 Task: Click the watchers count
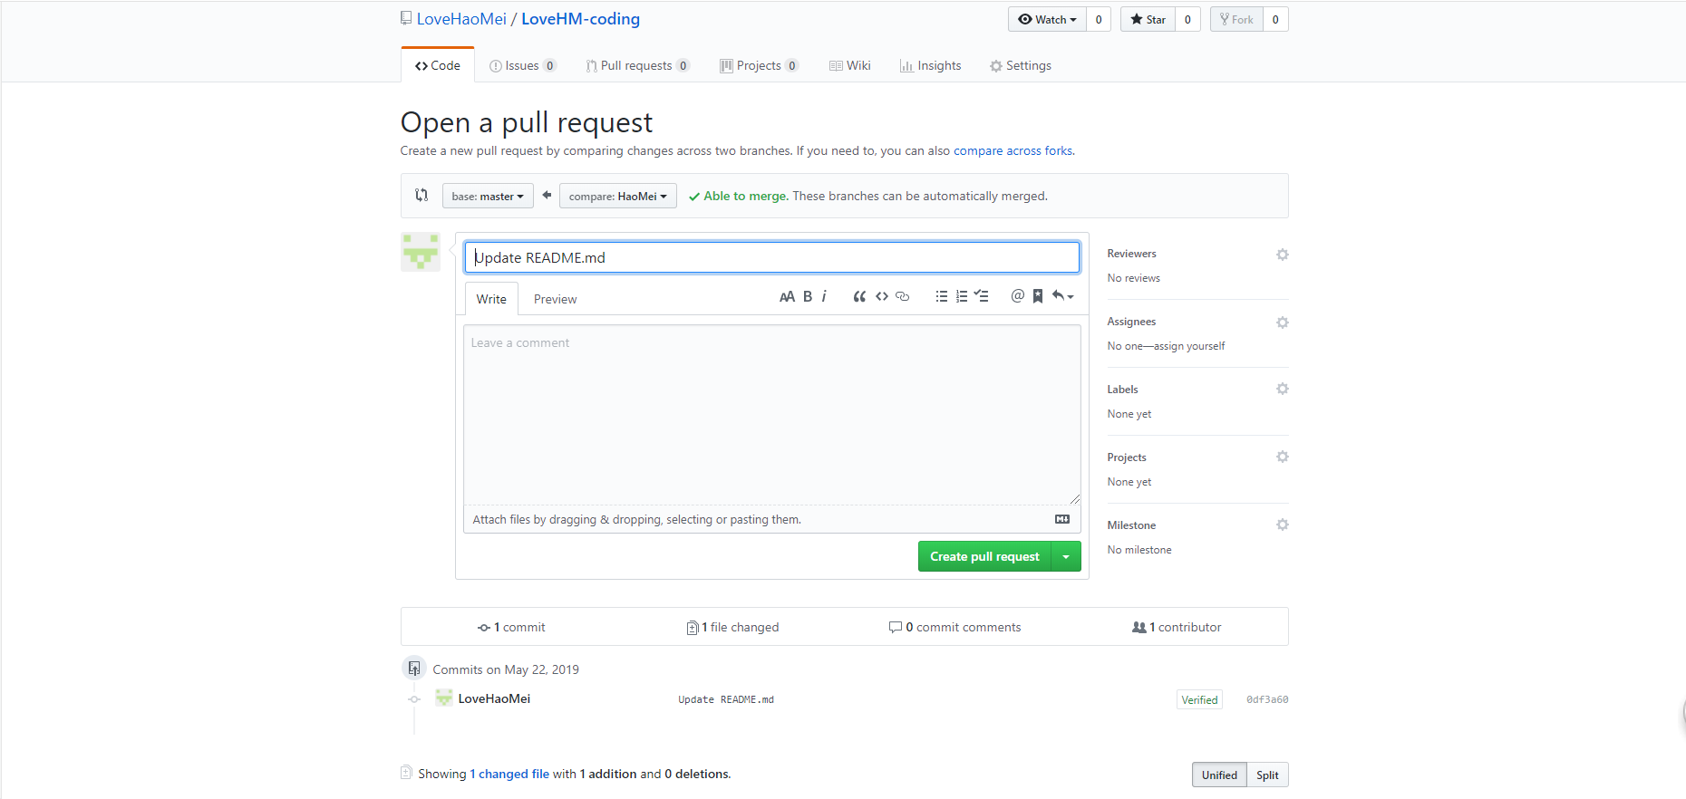(x=1099, y=19)
